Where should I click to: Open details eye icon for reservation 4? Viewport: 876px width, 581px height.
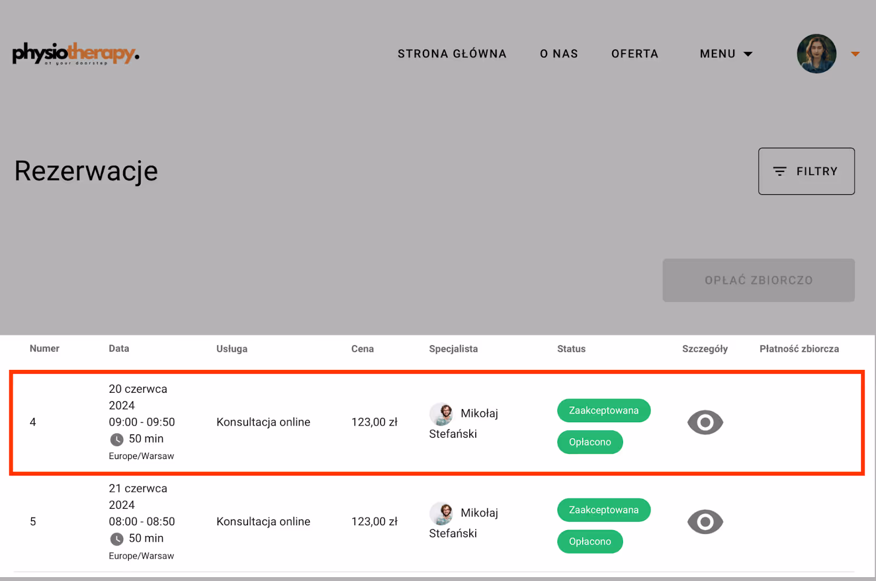click(x=705, y=422)
